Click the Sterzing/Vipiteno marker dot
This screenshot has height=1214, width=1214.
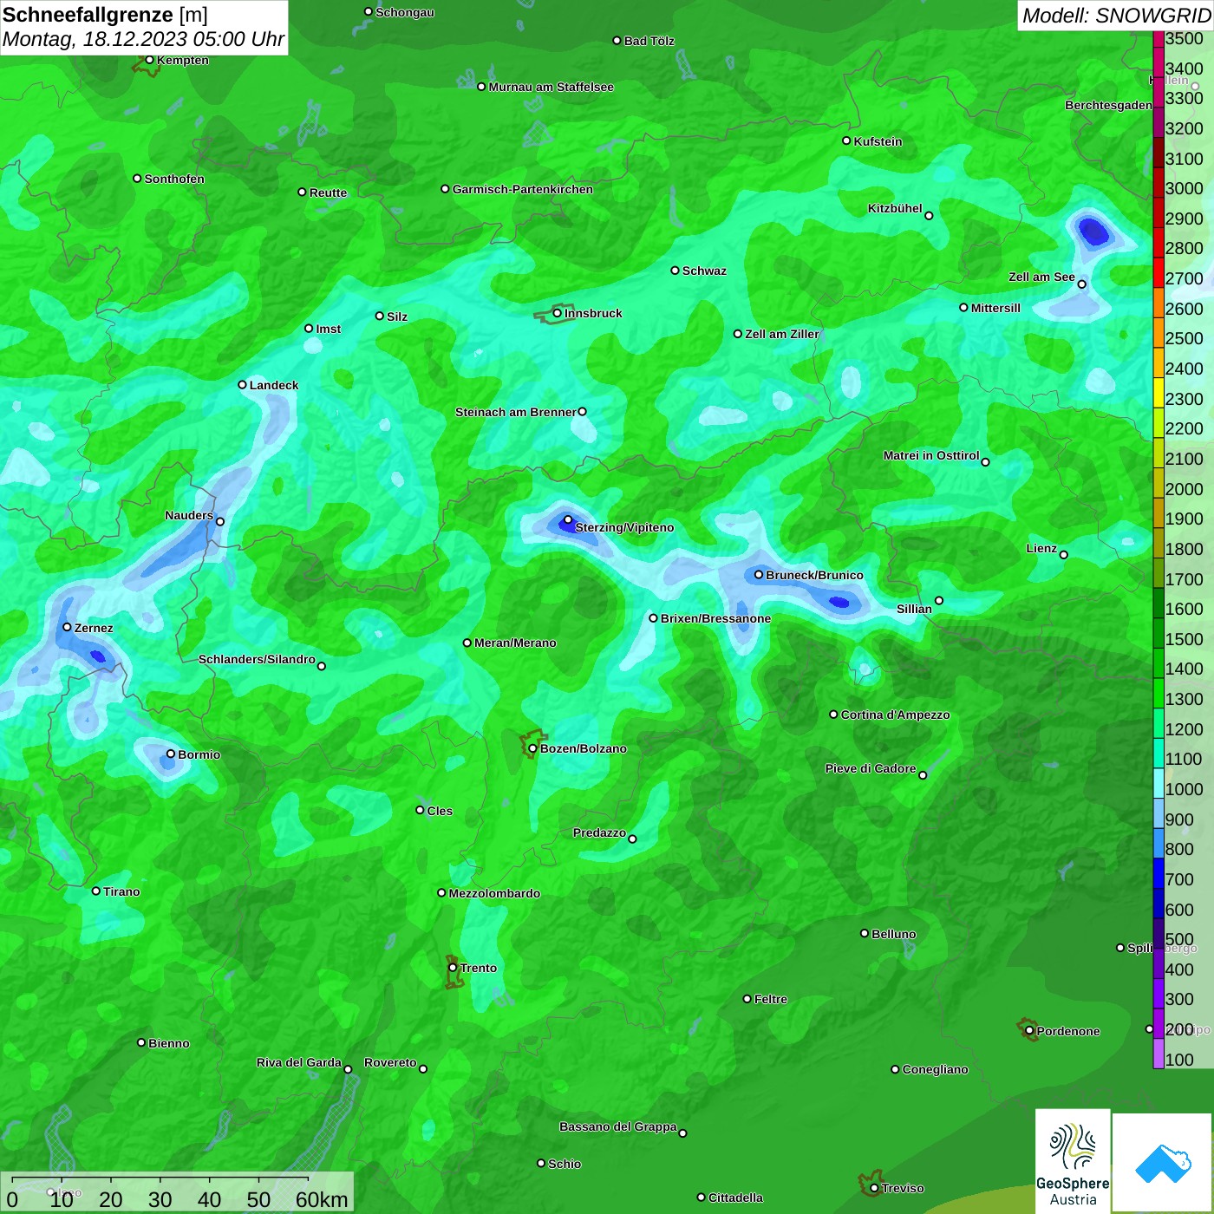(x=568, y=520)
